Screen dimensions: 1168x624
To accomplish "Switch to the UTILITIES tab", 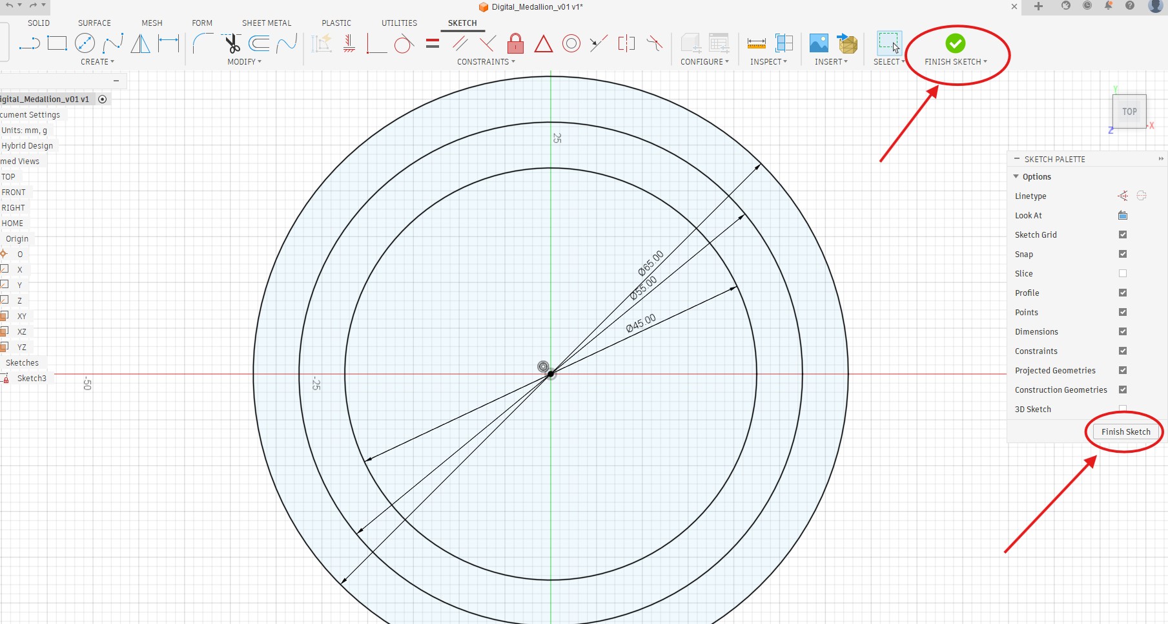I will [x=399, y=23].
